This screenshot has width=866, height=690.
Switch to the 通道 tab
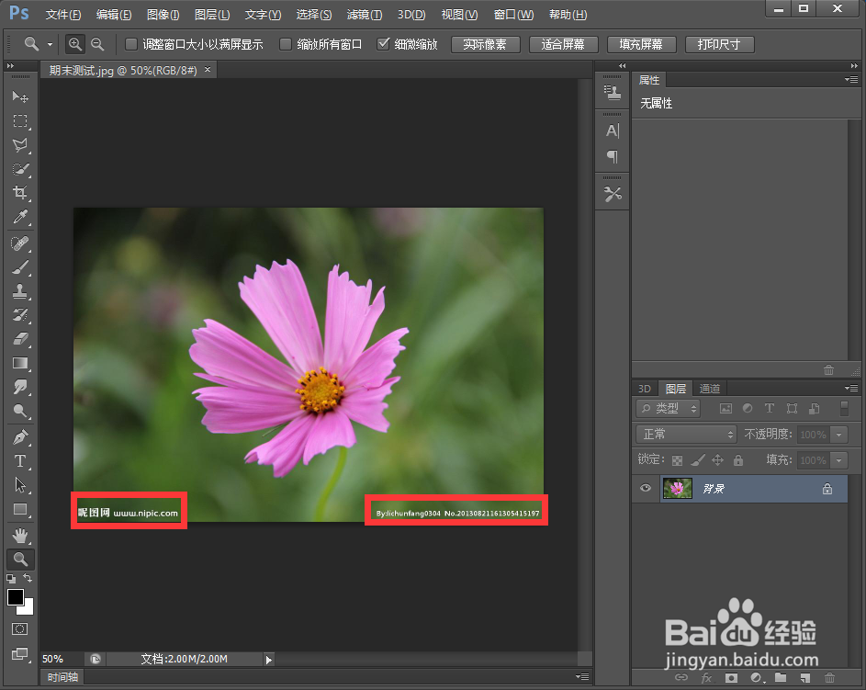[710, 389]
